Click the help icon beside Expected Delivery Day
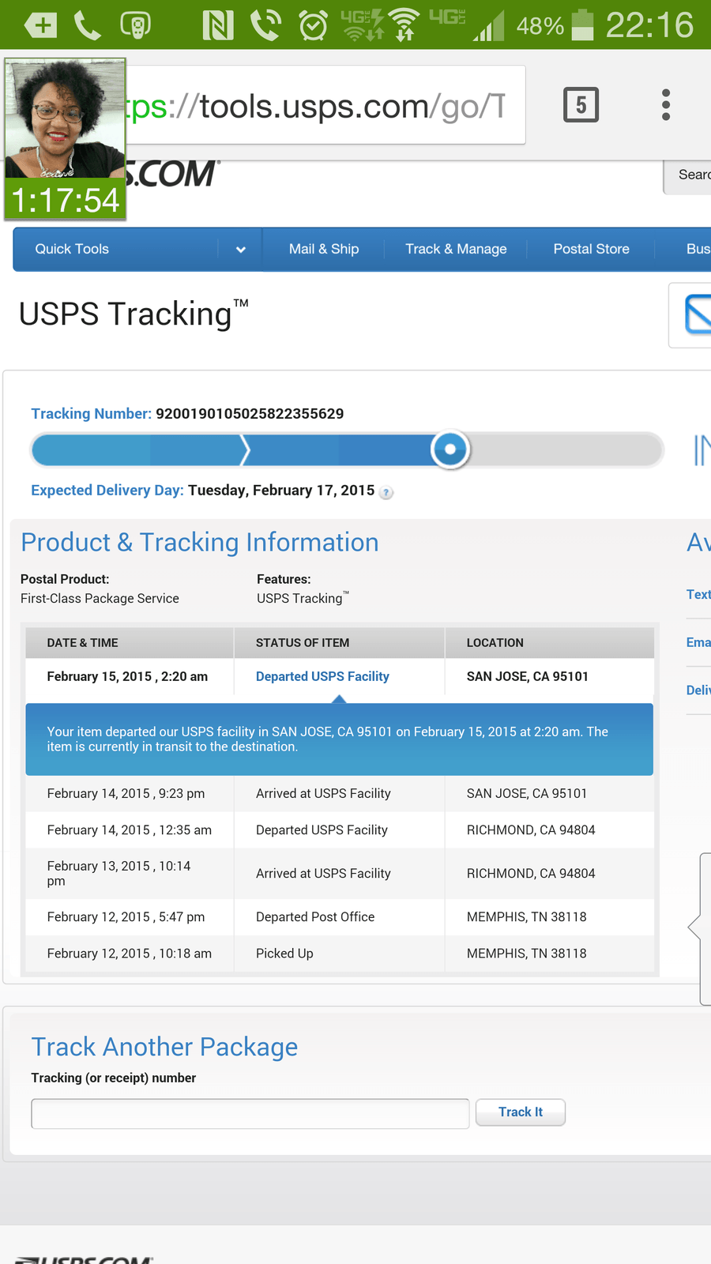 (386, 492)
